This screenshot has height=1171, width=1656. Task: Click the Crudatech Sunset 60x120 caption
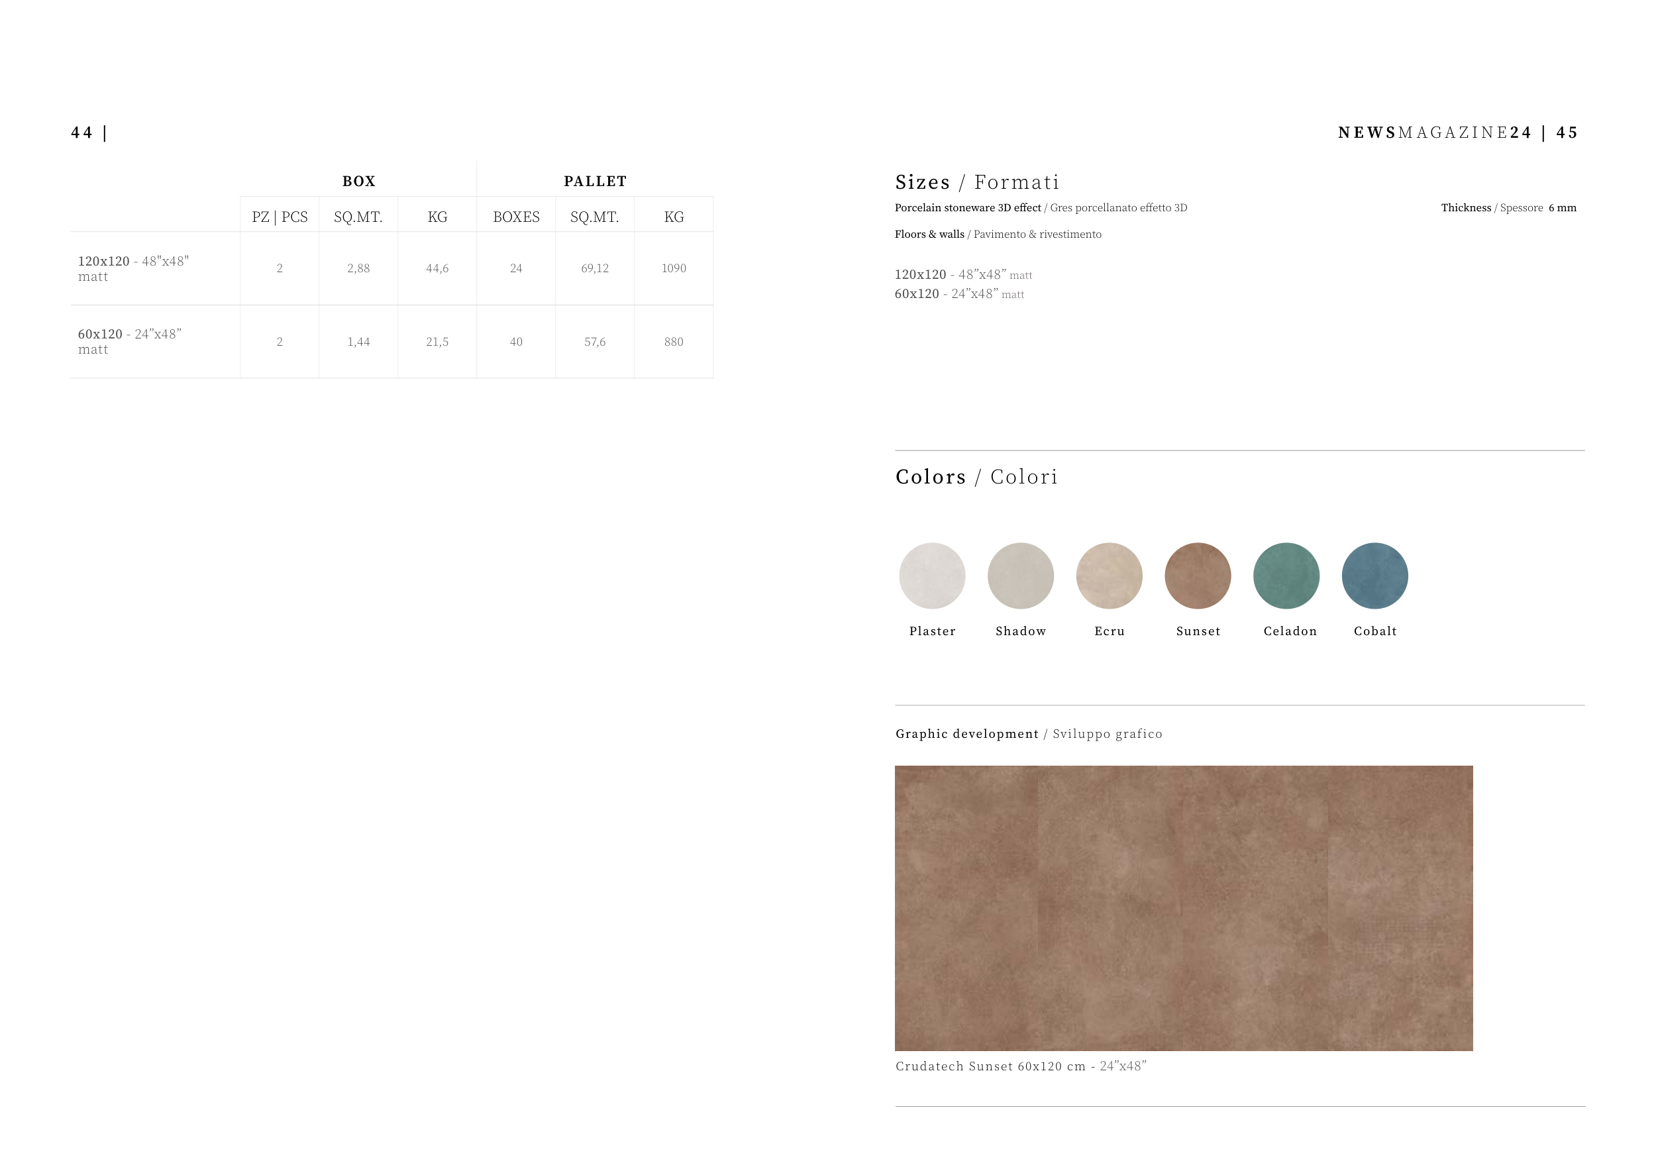[x=1021, y=1066]
